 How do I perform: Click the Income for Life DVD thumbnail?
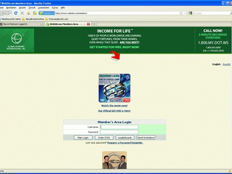coord(114,88)
